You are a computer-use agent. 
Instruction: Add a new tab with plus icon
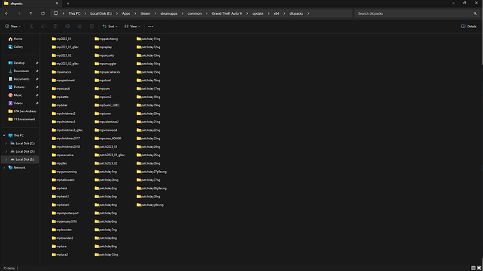pos(68,4)
